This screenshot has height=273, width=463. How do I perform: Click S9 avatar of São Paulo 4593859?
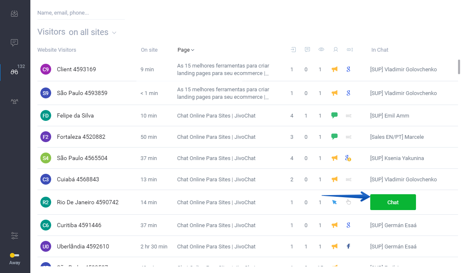click(x=46, y=93)
